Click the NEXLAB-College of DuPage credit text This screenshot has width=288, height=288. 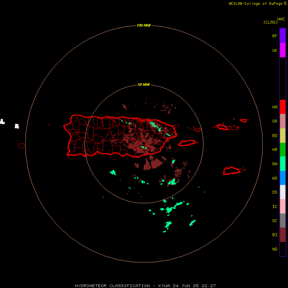(x=255, y=4)
